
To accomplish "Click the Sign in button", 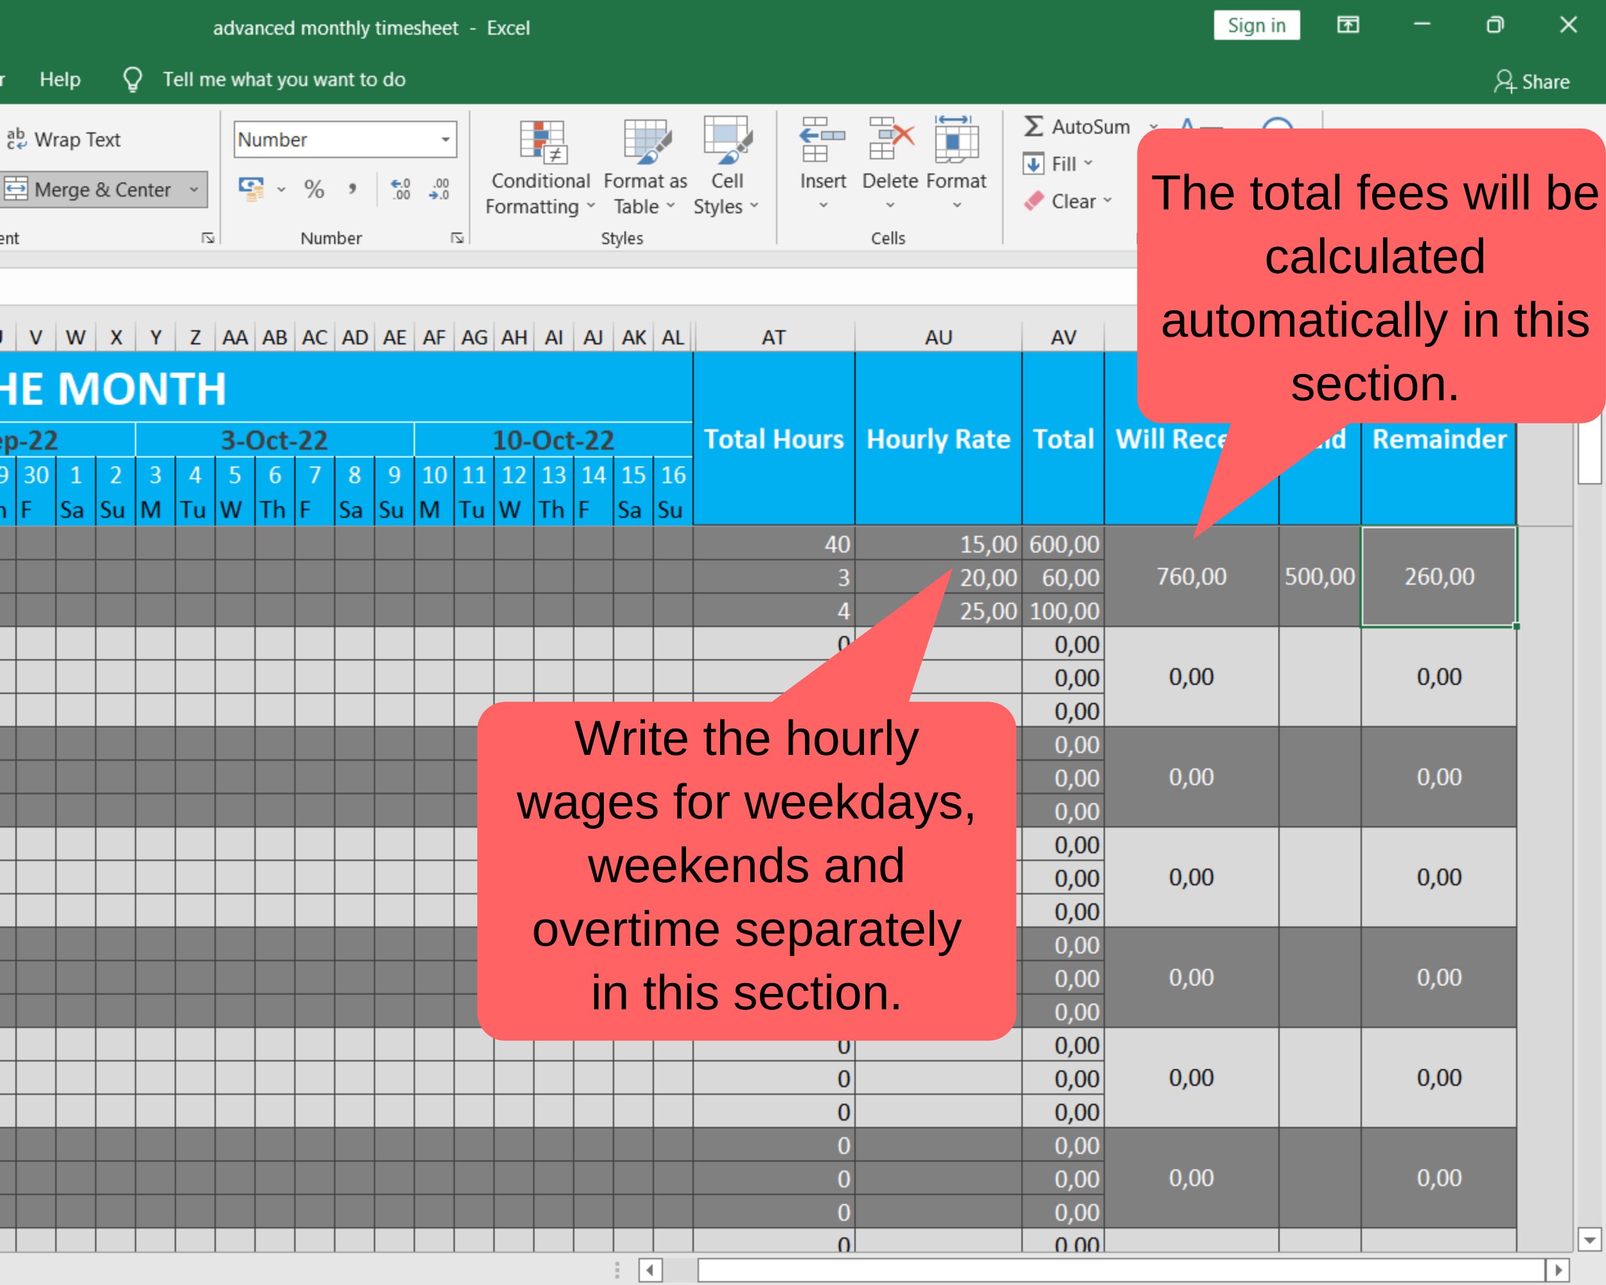I will (1256, 24).
